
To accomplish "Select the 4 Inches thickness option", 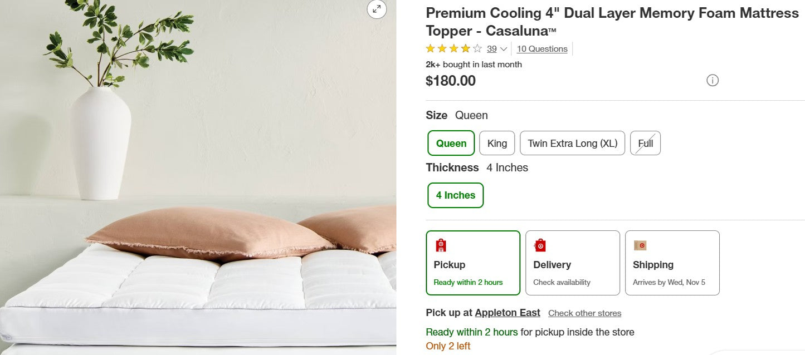I will point(455,195).
